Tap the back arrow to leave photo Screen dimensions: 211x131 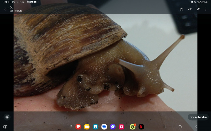6,9
